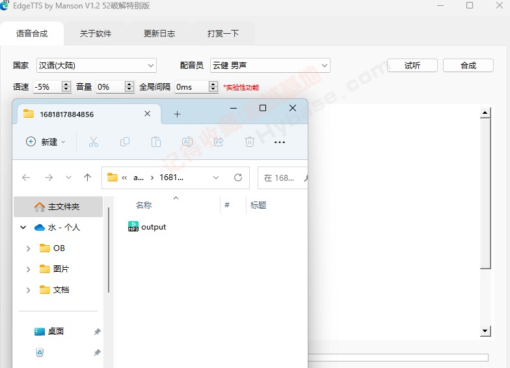Viewport: 510px width, 368px height.
Task: Sort by the 标题 column header
Action: (258, 205)
